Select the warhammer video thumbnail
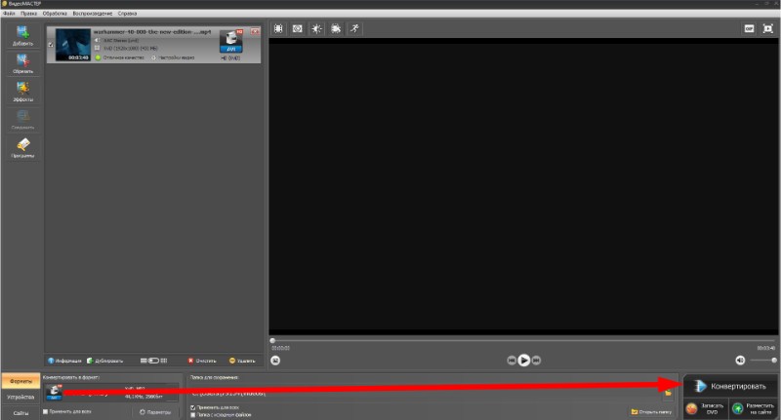Screen dimensions: 781x420 coord(72,45)
